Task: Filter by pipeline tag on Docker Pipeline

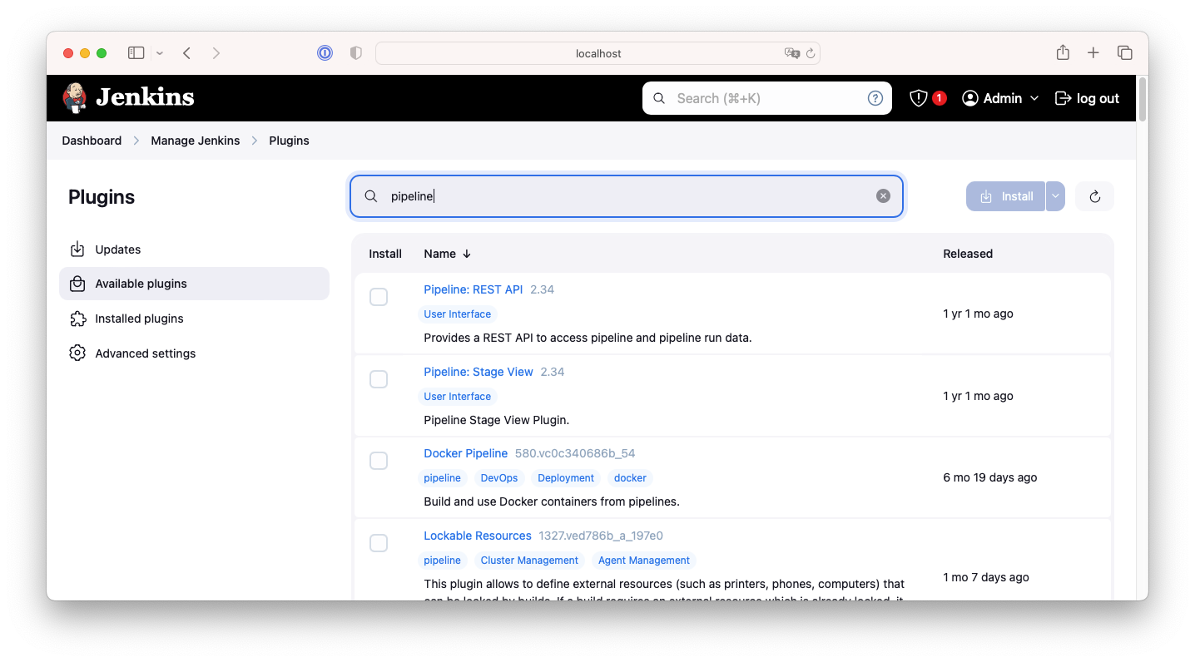Action: (x=442, y=478)
